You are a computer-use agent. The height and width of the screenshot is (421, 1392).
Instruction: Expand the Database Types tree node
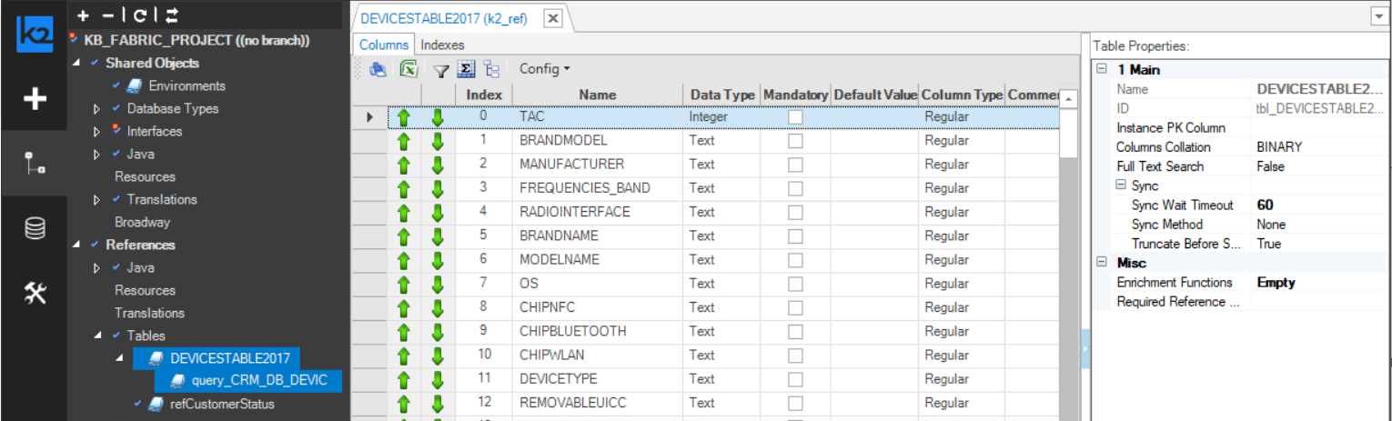point(97,109)
